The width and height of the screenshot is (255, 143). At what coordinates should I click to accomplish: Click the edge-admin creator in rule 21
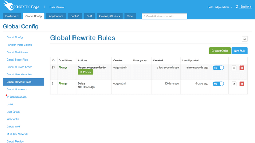[x=120, y=83]
